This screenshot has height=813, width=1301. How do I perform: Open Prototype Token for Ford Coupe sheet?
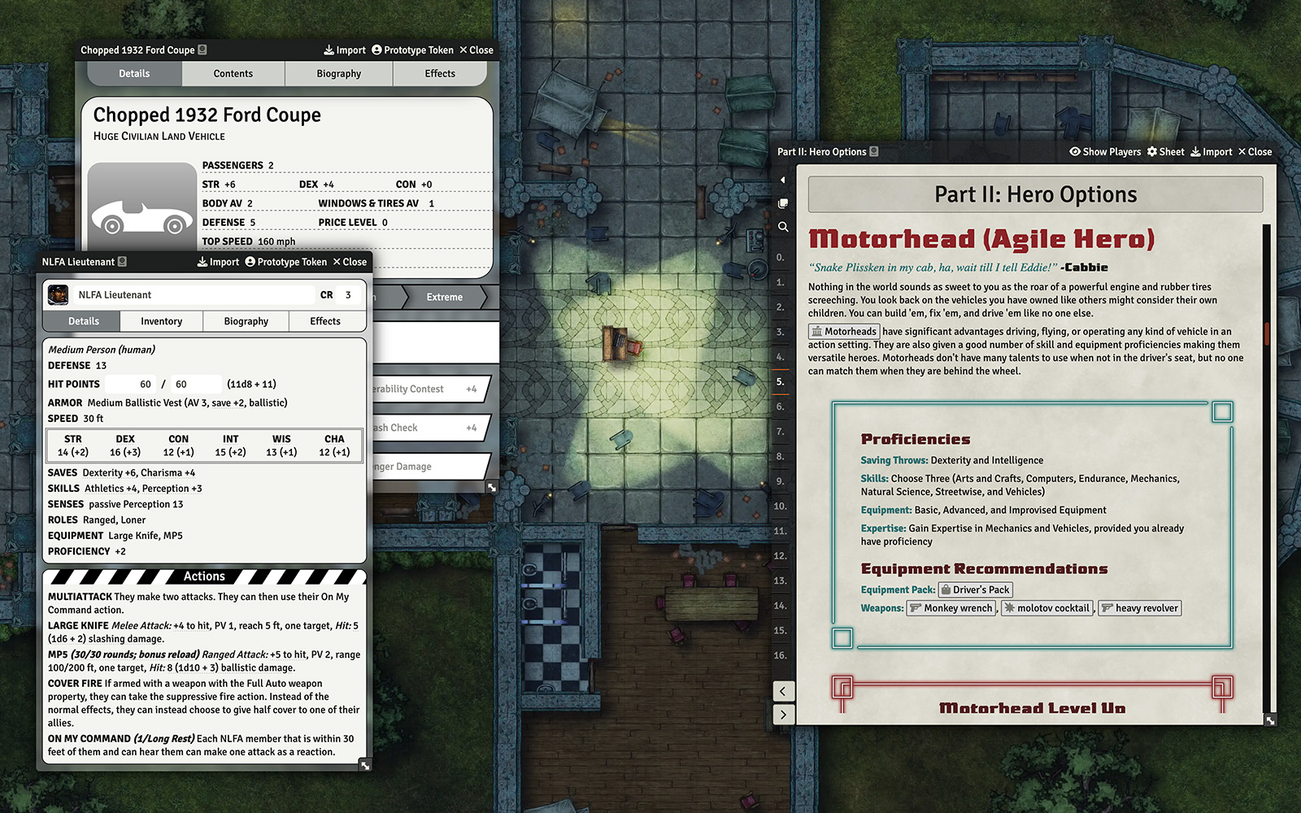point(412,50)
